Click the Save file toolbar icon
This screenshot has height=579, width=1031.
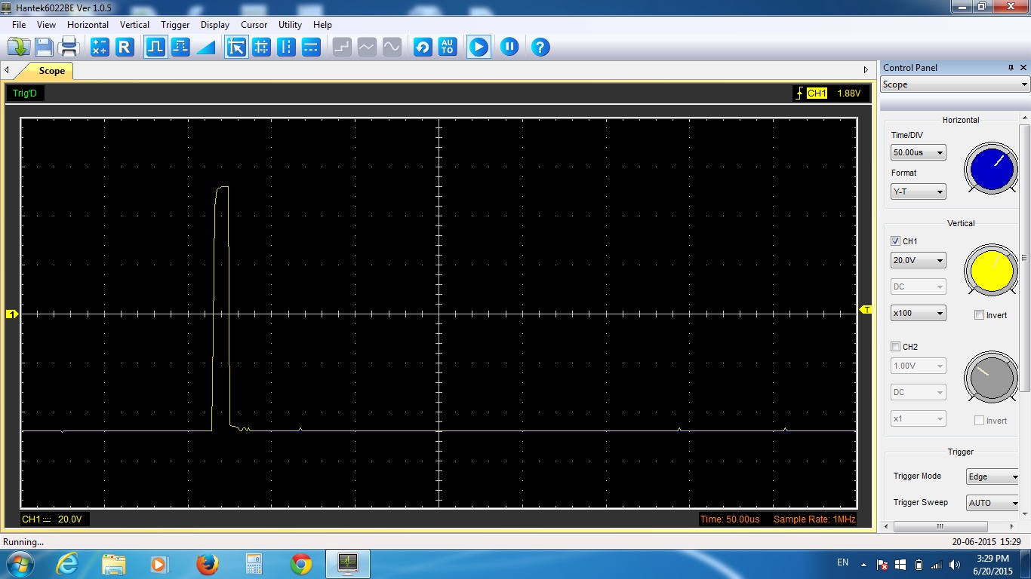(x=44, y=47)
